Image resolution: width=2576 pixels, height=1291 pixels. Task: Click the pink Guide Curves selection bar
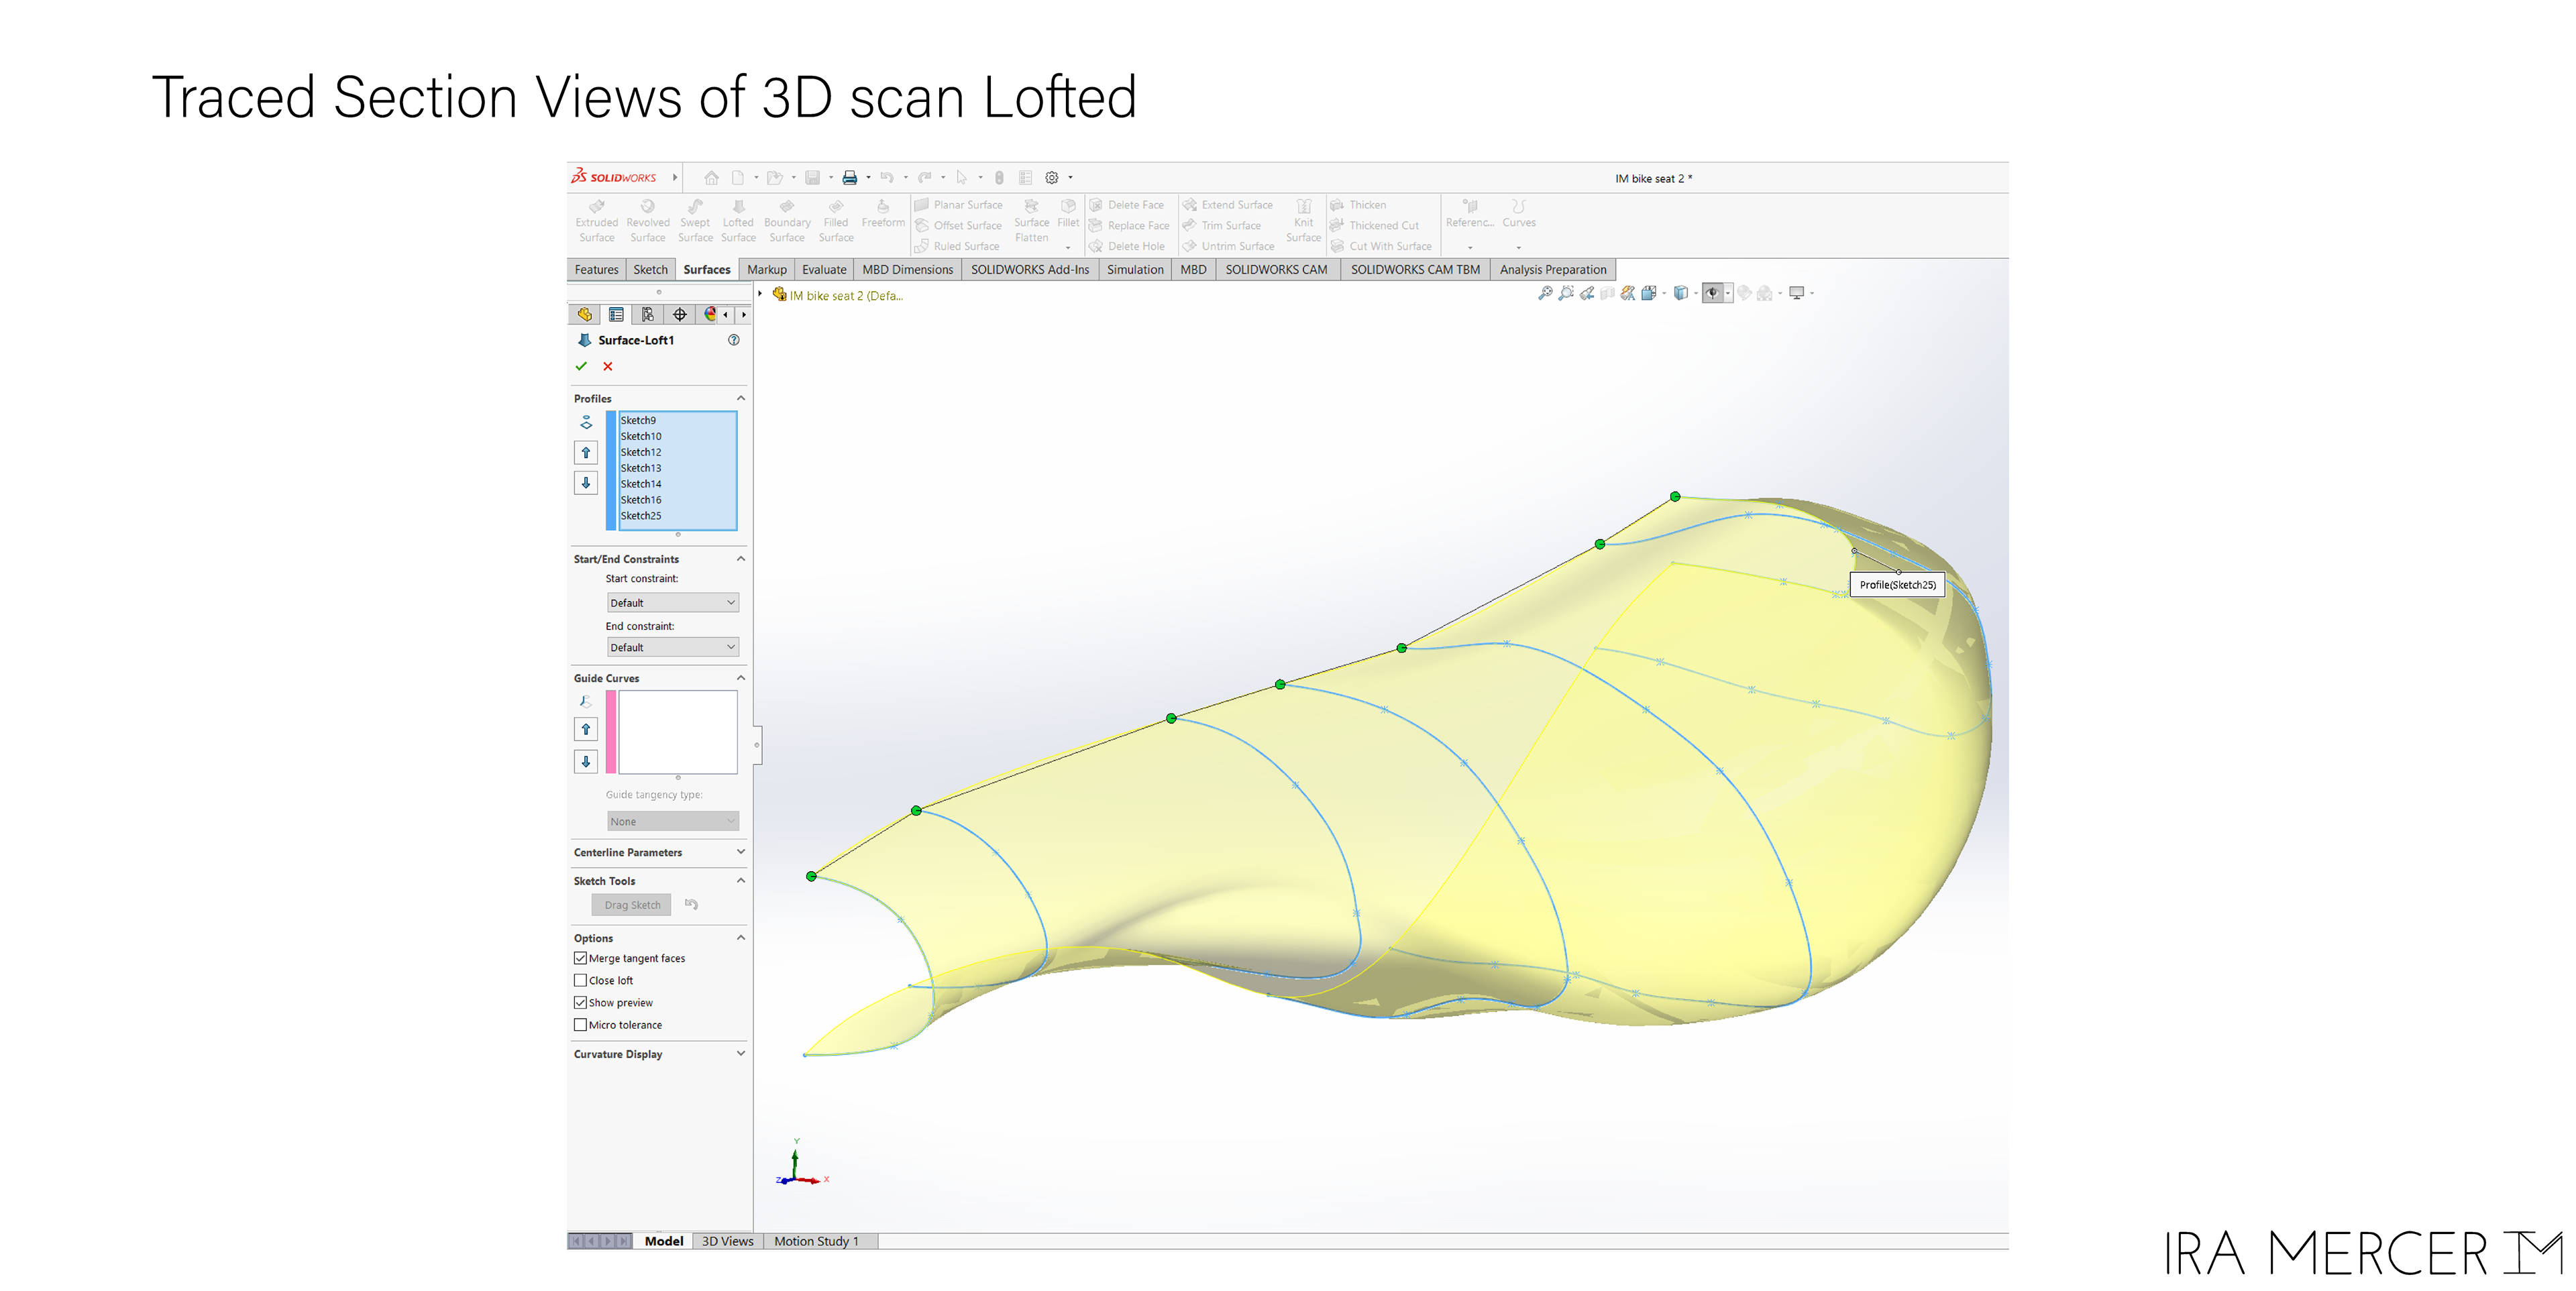tap(611, 732)
